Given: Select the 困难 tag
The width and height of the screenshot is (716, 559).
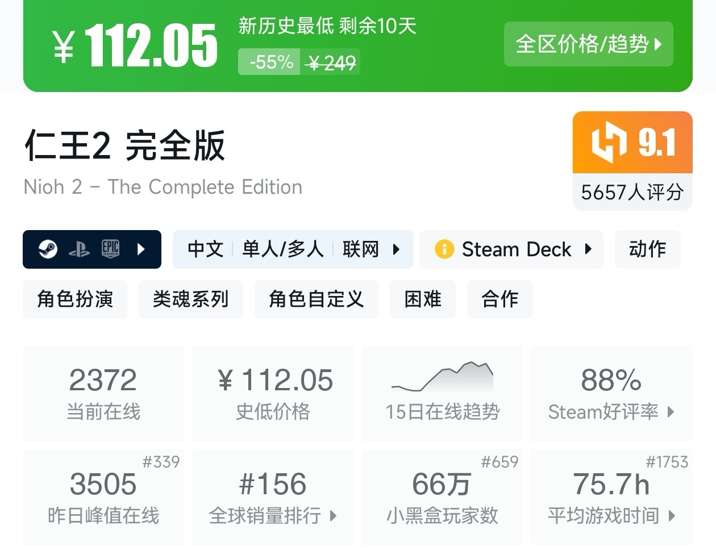Looking at the screenshot, I should pyautogui.click(x=423, y=299).
